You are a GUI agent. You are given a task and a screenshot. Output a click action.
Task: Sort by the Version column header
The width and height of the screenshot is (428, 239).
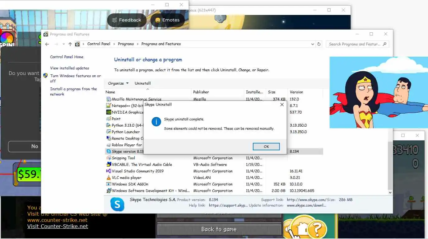coord(305,92)
